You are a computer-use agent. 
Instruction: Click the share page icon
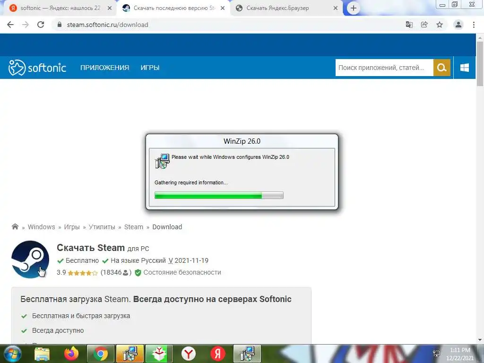(x=424, y=25)
